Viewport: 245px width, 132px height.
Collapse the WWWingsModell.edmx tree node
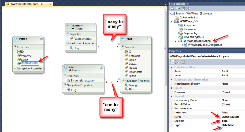pyautogui.click(x=176, y=41)
